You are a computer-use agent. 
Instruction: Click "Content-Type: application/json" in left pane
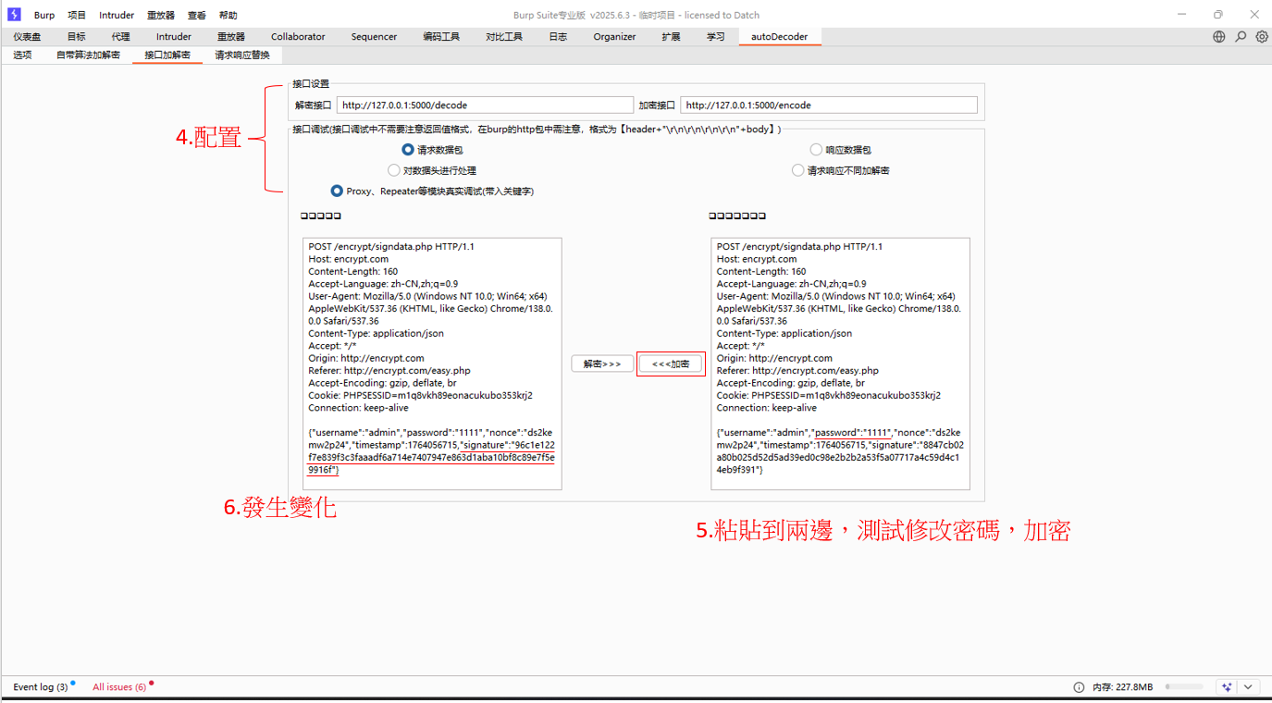point(377,334)
